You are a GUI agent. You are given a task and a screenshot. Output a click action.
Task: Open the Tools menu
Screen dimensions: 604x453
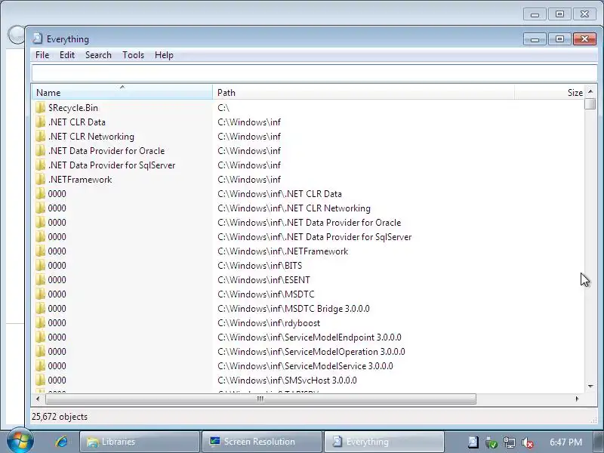[134, 55]
